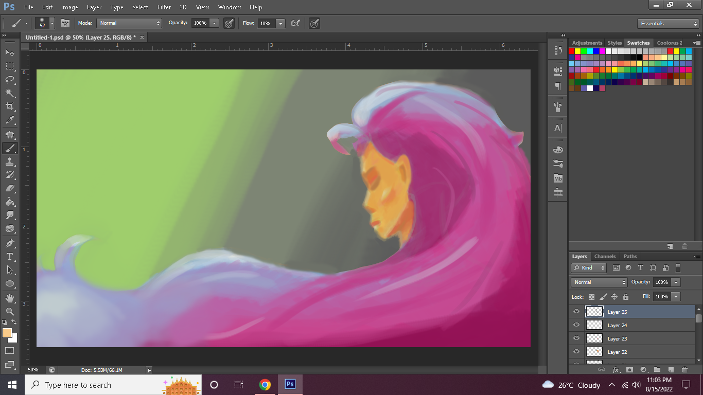Select the Sponge tool
The height and width of the screenshot is (395, 703).
click(x=10, y=228)
